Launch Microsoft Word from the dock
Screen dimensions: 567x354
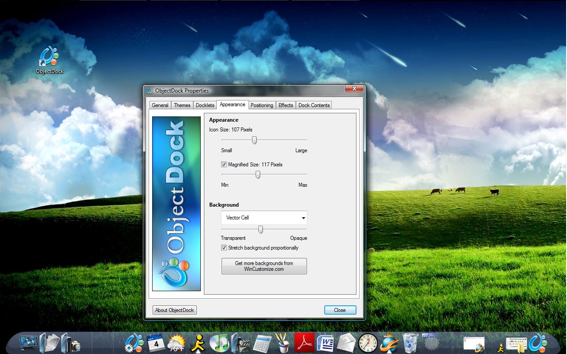325,343
